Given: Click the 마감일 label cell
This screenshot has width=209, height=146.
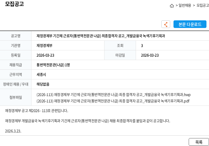Looking at the screenshot, I should tap(120, 55).
